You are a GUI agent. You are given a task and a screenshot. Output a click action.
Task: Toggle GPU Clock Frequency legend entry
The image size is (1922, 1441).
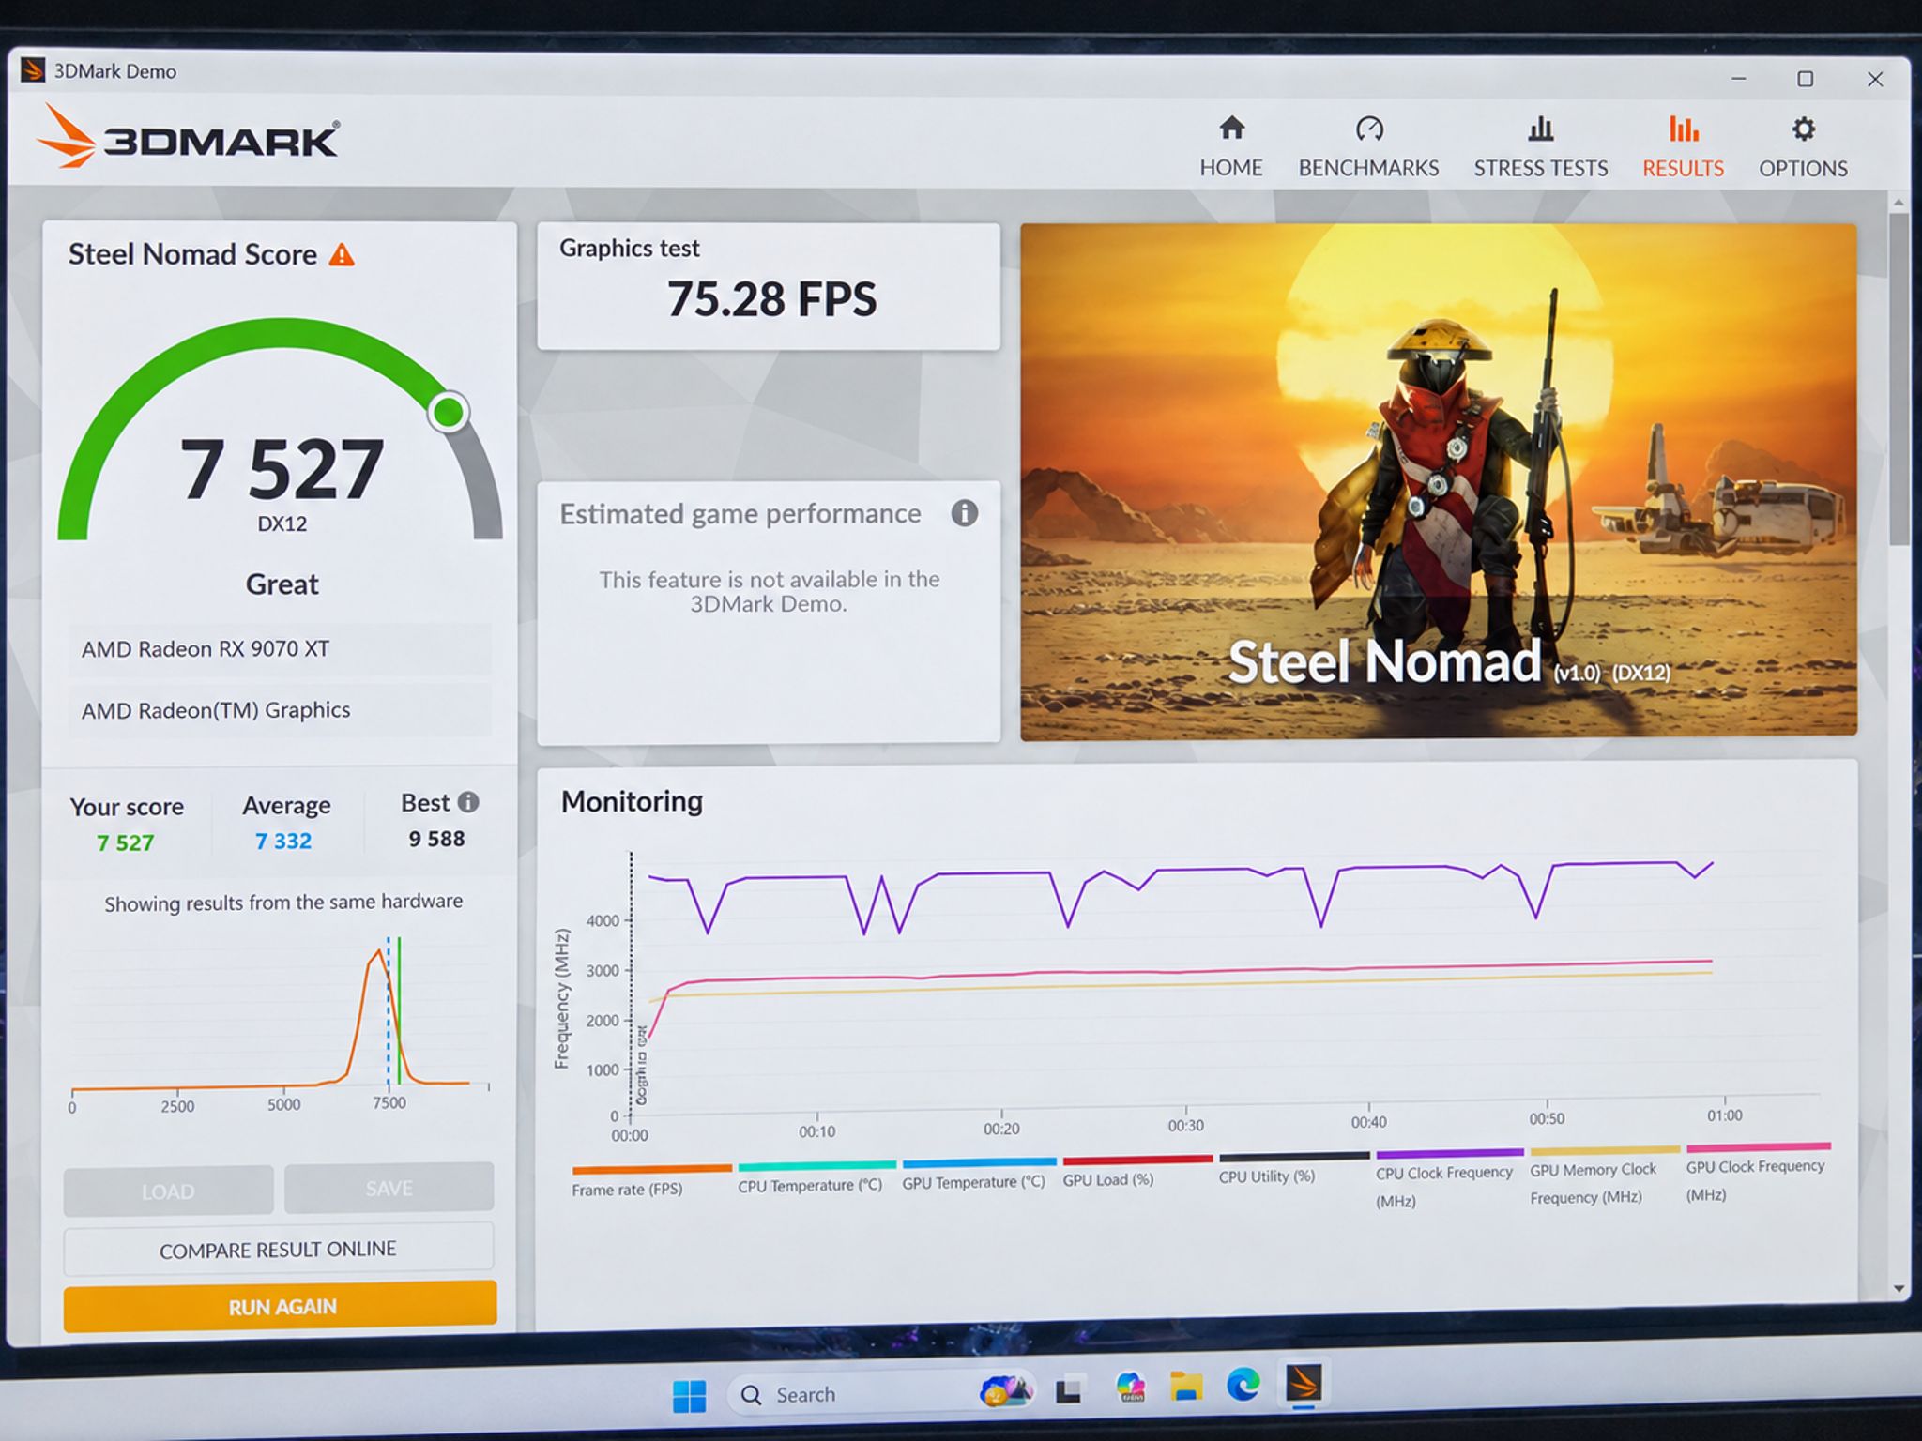coord(1758,1173)
